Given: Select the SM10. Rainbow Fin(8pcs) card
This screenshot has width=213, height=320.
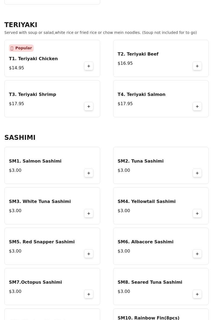Looking at the screenshot, I should coord(161,314).
